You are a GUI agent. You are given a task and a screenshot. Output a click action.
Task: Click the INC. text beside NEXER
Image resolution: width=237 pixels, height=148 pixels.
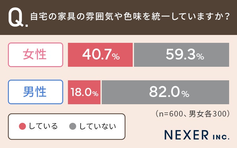pos(221,137)
